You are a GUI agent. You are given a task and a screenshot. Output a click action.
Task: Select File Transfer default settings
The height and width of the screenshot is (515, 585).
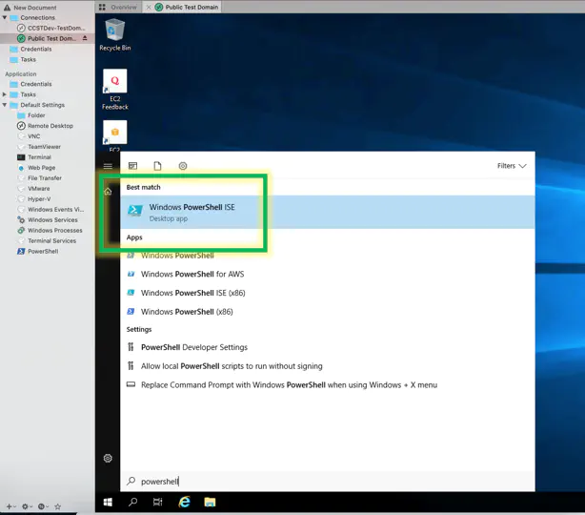[40, 178]
